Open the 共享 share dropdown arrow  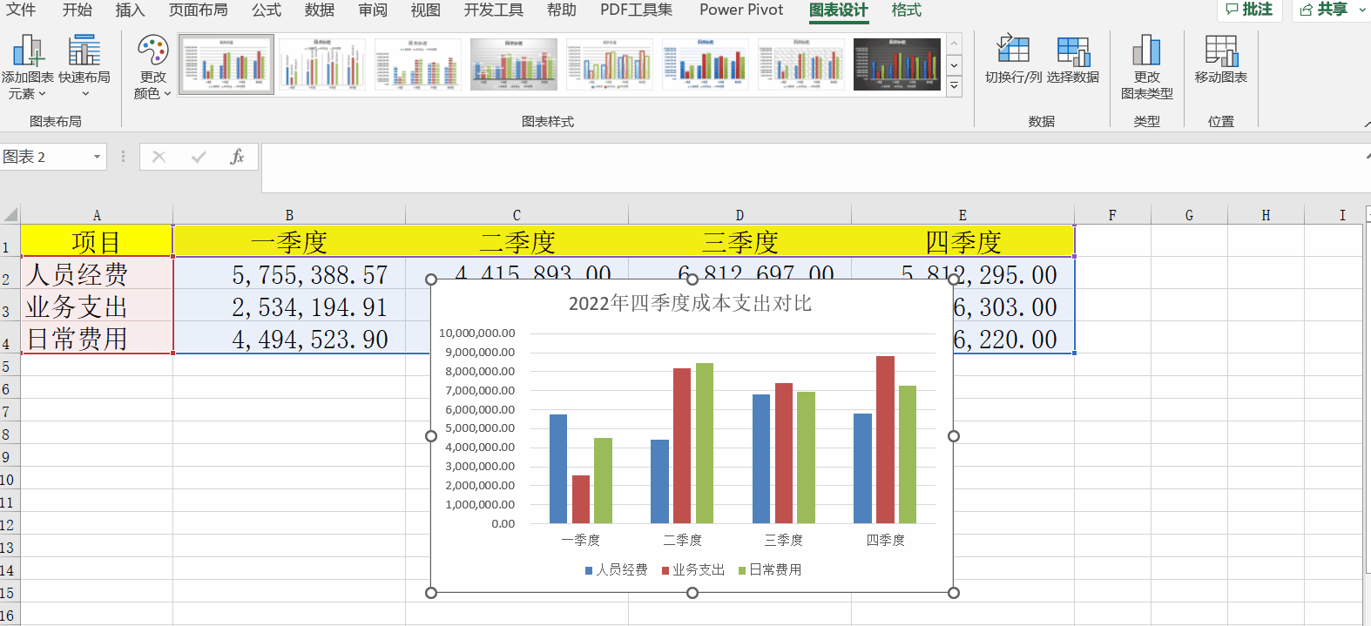(x=1362, y=10)
